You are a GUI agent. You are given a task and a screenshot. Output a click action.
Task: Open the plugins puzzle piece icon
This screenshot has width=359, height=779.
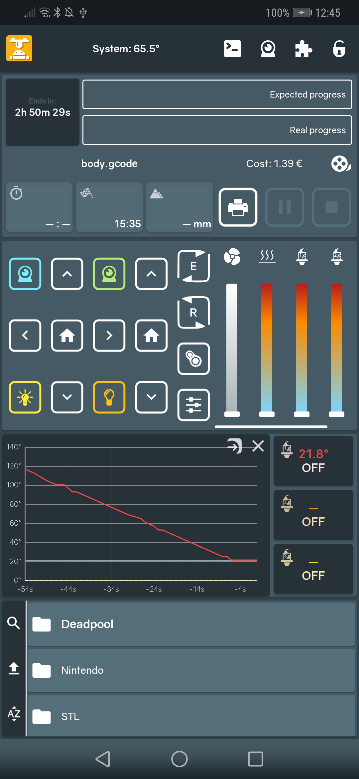303,49
